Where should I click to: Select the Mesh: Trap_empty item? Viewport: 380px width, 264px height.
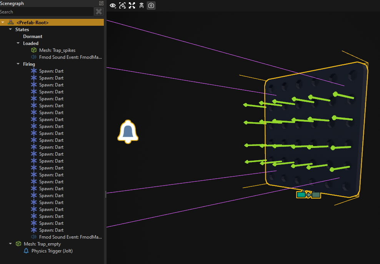coord(42,244)
